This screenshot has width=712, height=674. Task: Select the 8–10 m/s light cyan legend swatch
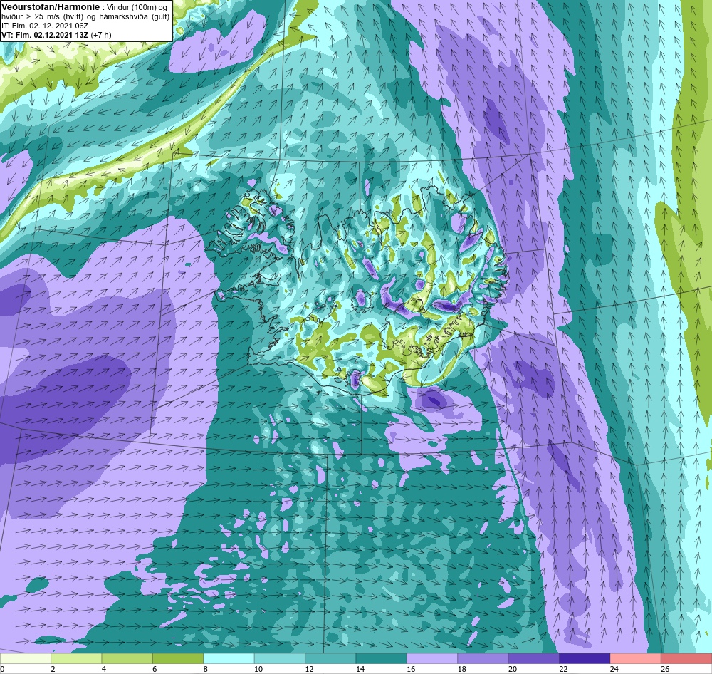coord(229,658)
